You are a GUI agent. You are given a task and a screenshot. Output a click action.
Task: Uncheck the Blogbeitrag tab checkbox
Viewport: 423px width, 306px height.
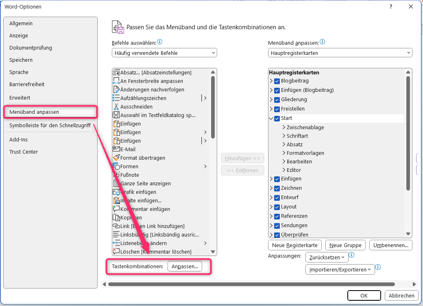[x=277, y=81]
